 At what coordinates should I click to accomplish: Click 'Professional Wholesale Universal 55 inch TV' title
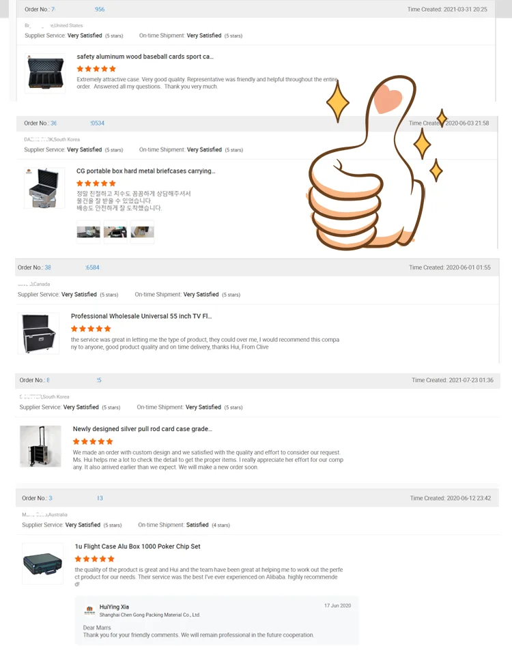pos(141,317)
